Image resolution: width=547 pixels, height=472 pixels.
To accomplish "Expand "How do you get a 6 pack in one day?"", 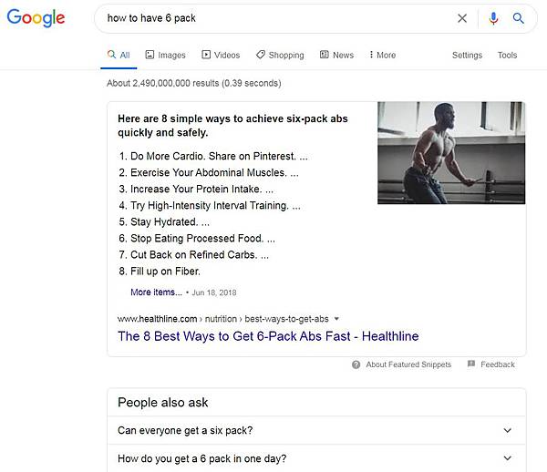I will point(316,458).
